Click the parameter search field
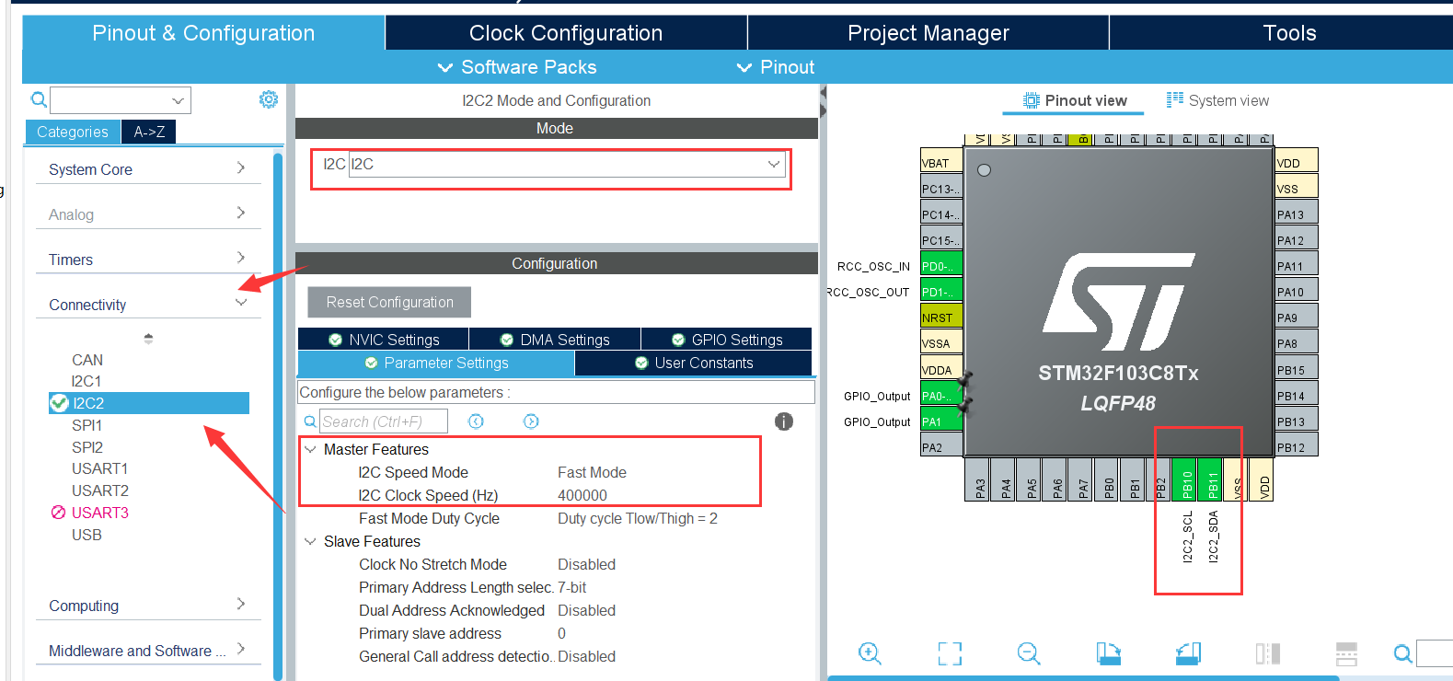The image size is (1453, 681). pos(384,421)
